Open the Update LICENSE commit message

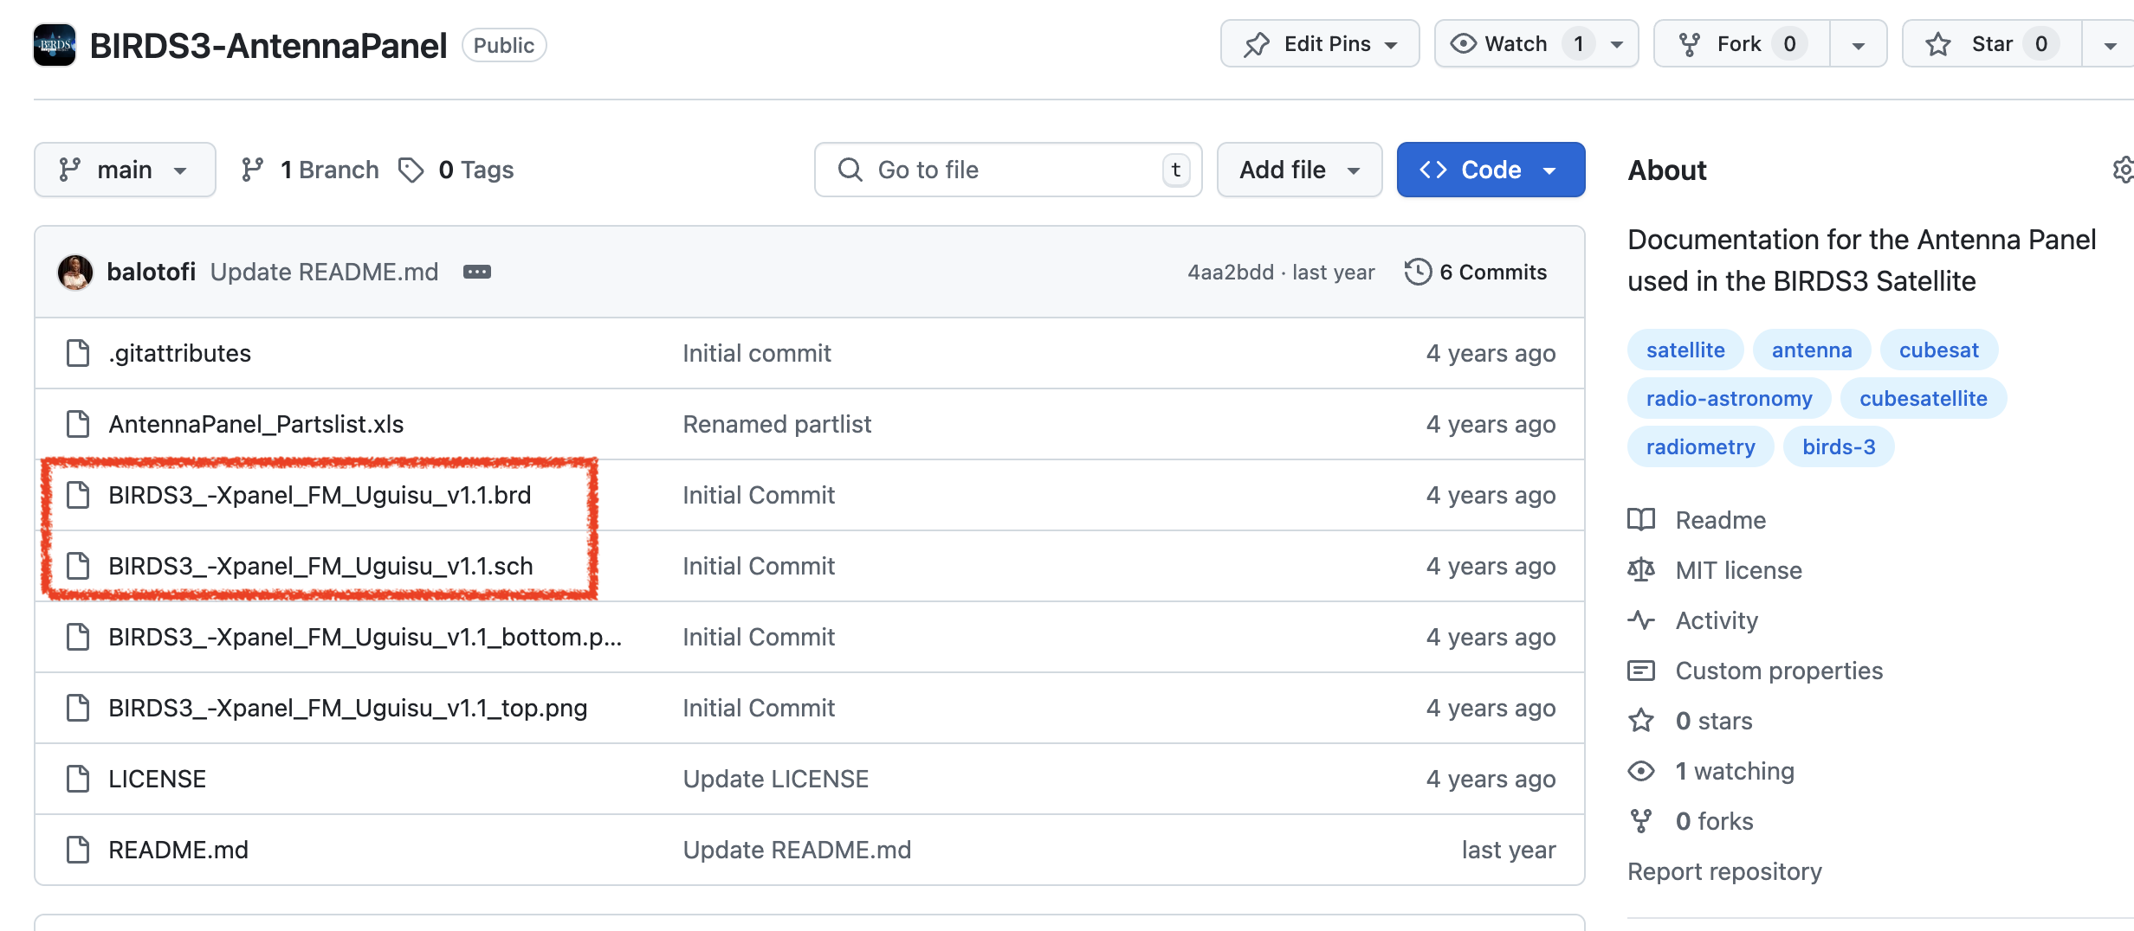coord(775,779)
